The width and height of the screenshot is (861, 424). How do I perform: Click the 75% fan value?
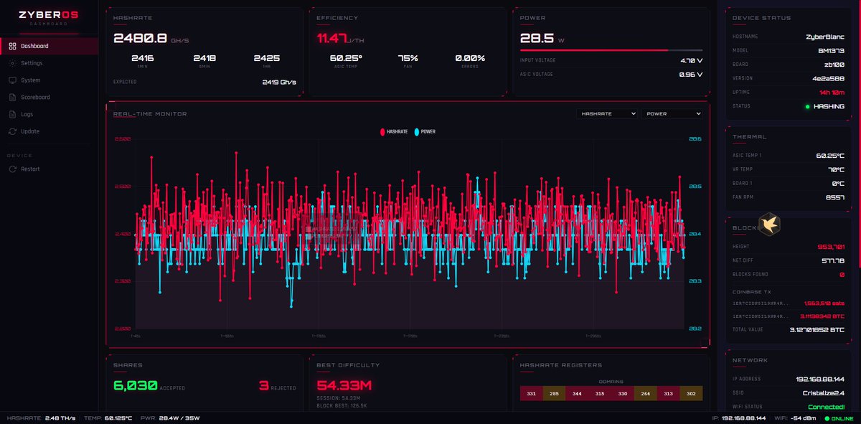(x=408, y=58)
